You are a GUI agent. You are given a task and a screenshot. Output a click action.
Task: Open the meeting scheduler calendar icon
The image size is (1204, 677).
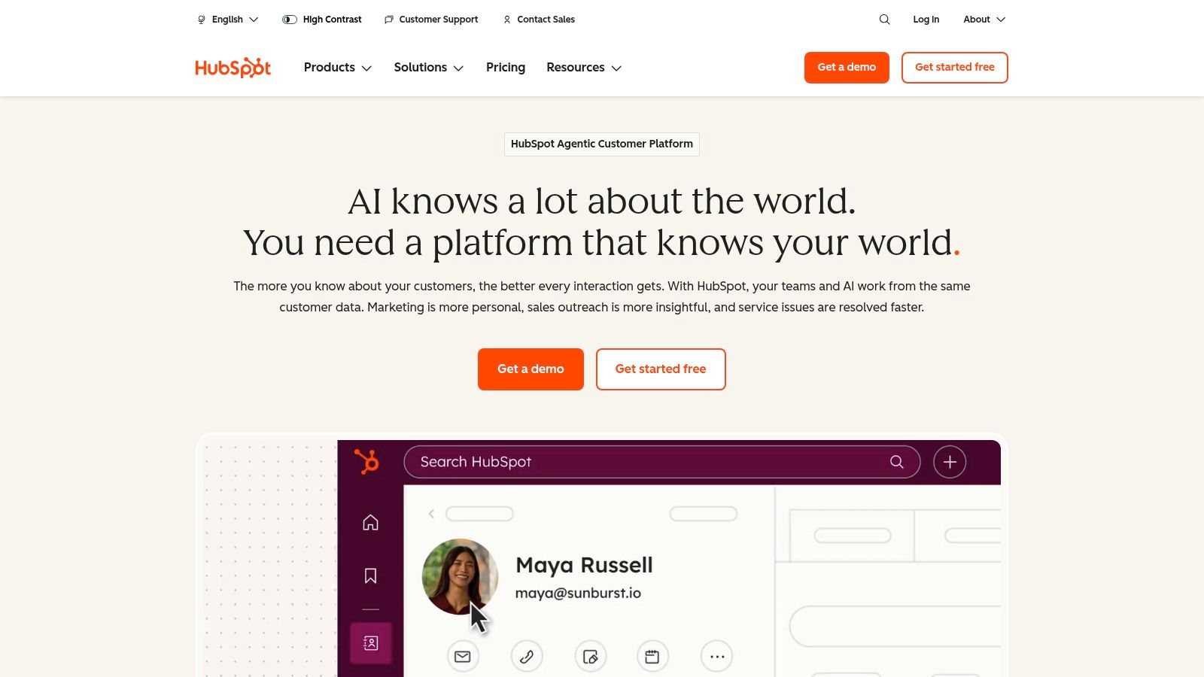[x=652, y=655]
